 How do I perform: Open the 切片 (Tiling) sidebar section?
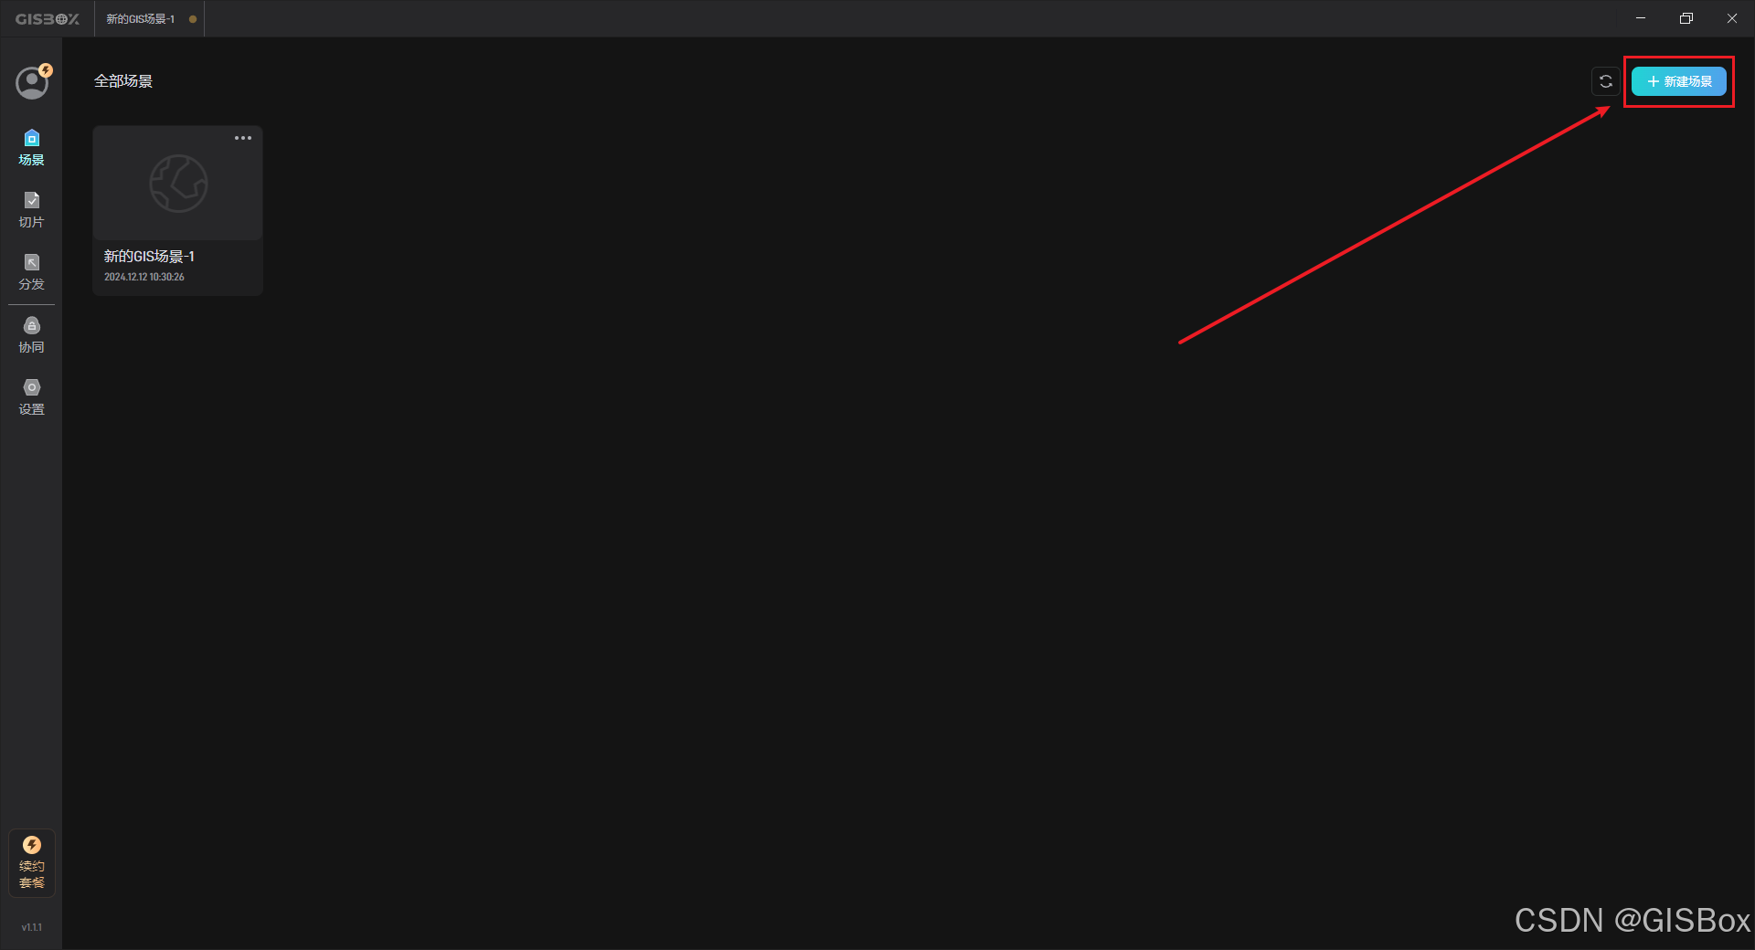pos(32,210)
